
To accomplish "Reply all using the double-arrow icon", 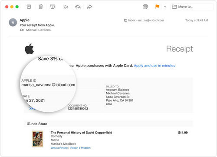I will point(78,7).
